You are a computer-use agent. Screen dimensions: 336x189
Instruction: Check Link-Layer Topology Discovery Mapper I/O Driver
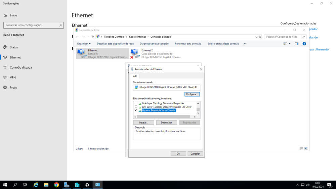tap(136, 107)
